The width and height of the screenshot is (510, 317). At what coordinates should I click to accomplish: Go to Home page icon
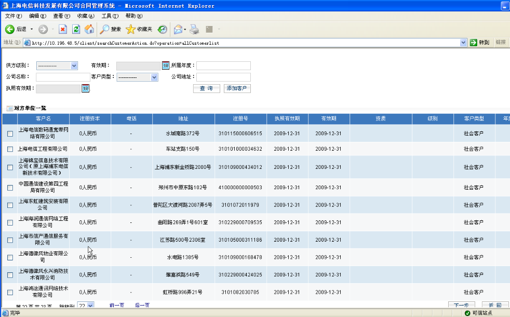pyautogui.click(x=89, y=29)
